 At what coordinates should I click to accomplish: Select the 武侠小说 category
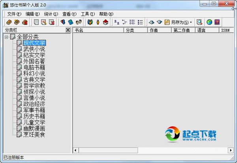34,49
